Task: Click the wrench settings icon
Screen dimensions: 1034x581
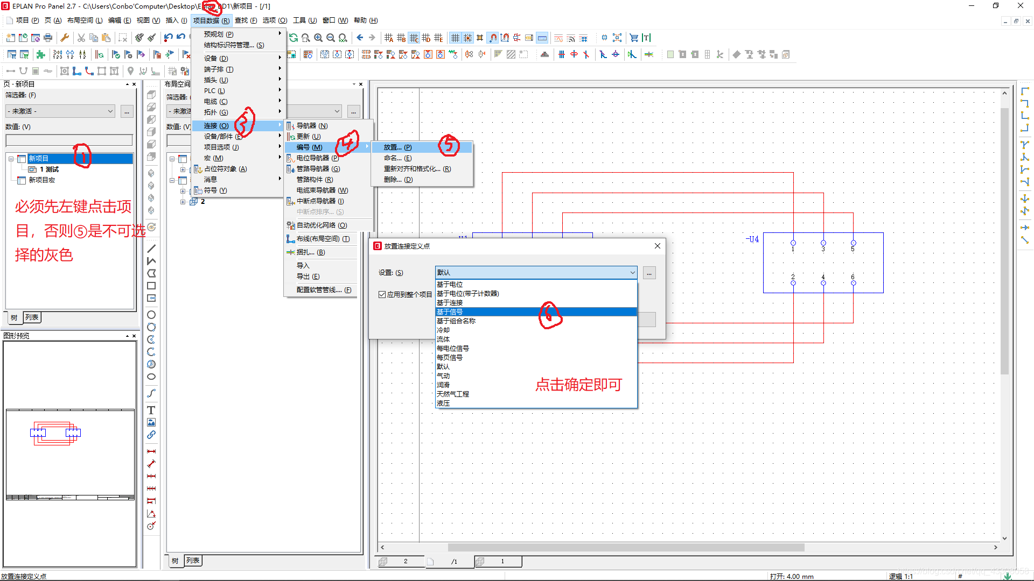Action: (65, 38)
